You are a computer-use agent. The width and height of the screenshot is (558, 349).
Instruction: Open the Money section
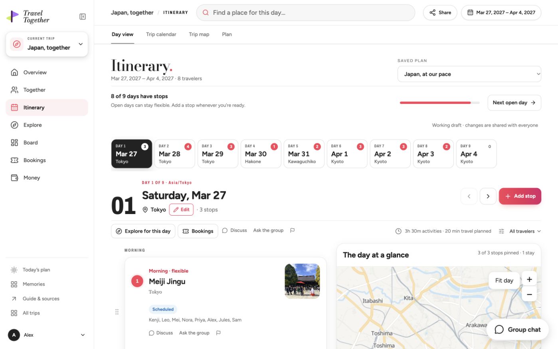[x=47, y=178]
